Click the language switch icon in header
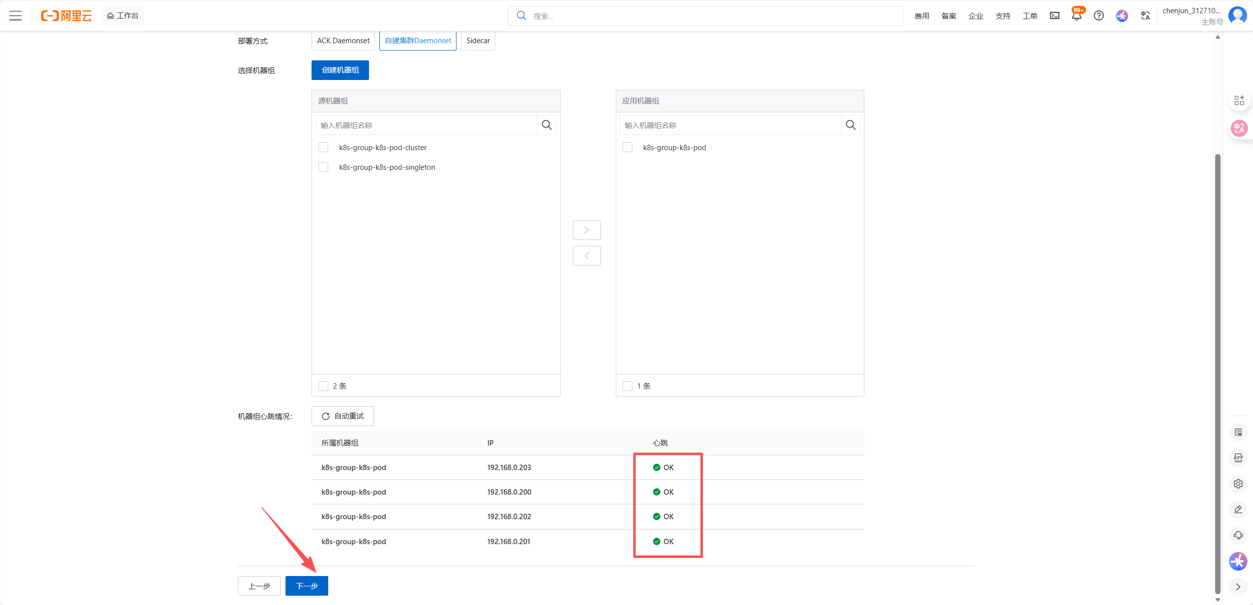This screenshot has width=1253, height=605. click(x=1145, y=16)
